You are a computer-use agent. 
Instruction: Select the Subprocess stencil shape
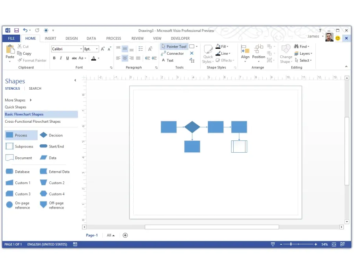pos(19,146)
